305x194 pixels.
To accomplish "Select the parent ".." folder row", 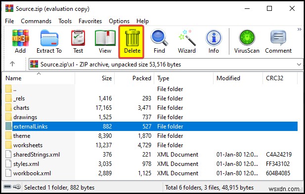I will 151,89.
